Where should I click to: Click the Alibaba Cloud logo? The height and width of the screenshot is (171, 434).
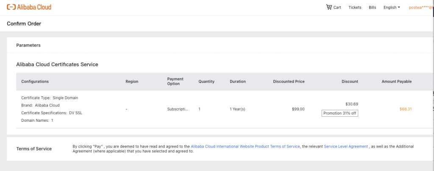29,7
